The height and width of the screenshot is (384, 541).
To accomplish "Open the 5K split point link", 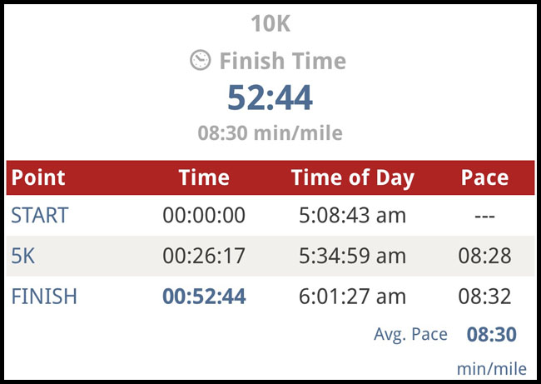I will coord(23,256).
